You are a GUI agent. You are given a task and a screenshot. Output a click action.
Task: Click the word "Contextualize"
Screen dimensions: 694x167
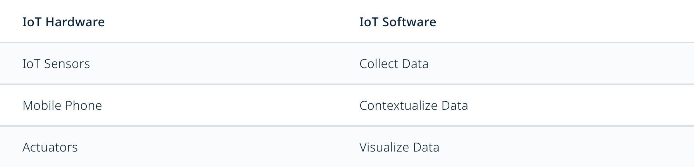coord(398,105)
